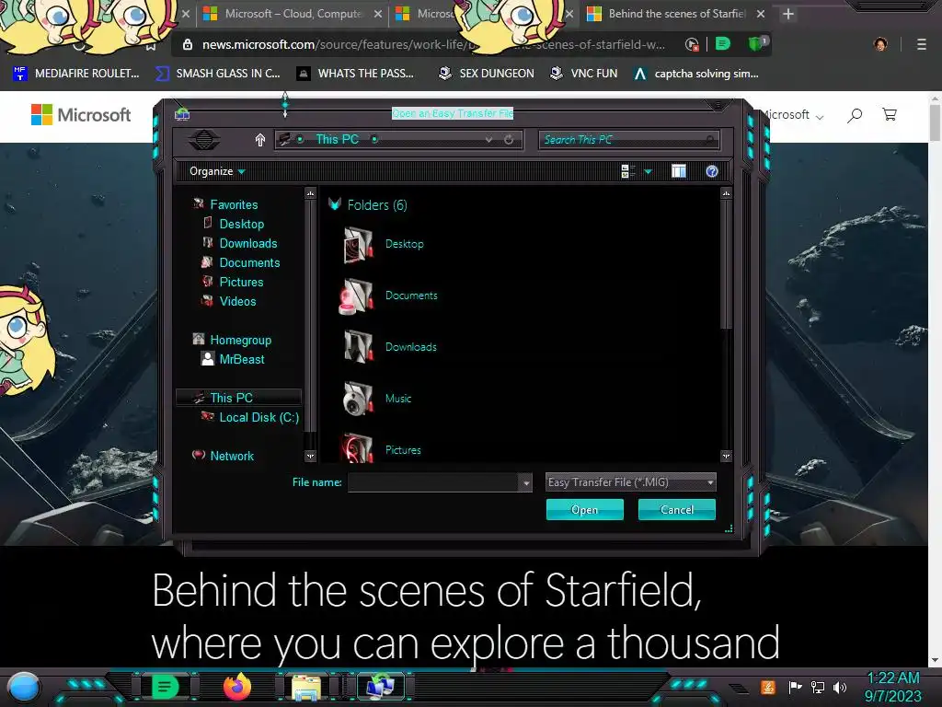Click the Easy Transfer taskbar icon

click(x=380, y=687)
